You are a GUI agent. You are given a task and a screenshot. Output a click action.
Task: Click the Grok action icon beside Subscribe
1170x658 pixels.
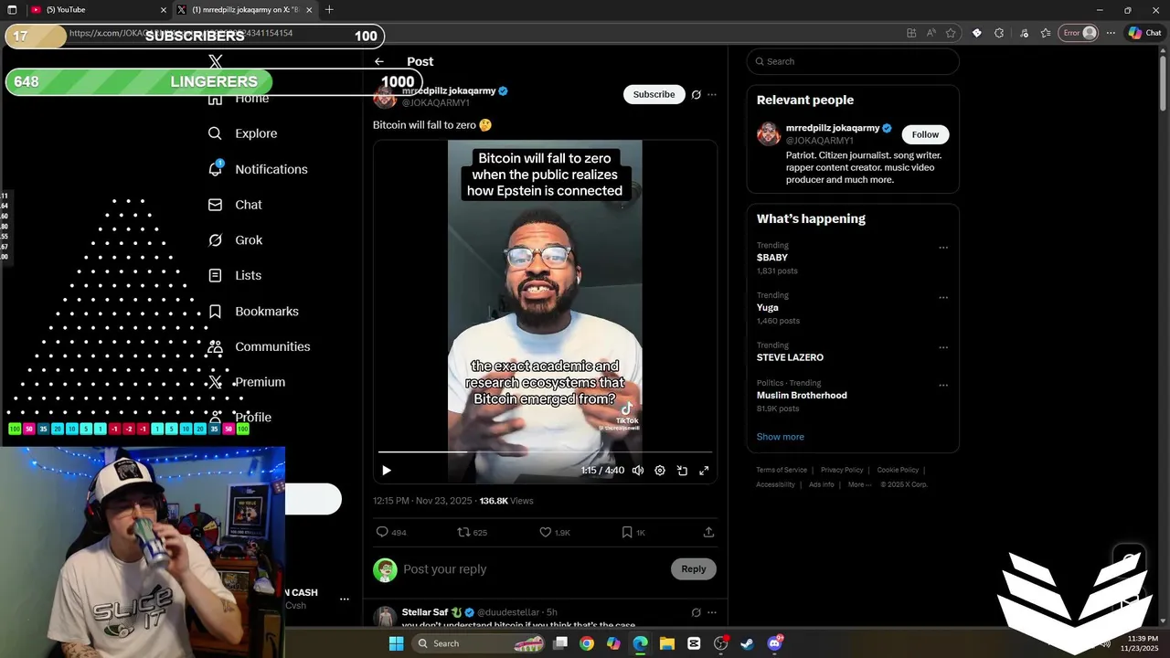(x=696, y=94)
